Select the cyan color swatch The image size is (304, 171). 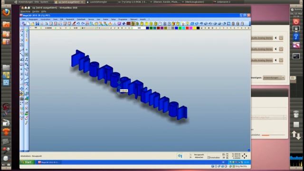click(184, 28)
